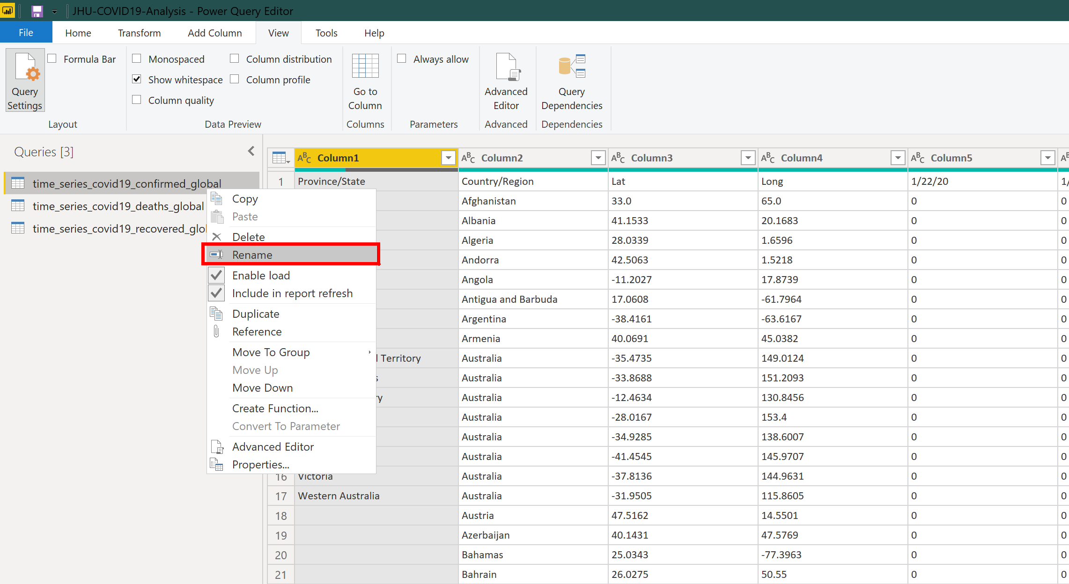Image resolution: width=1069 pixels, height=584 pixels.
Task: Choose Rename in context menu
Action: pyautogui.click(x=252, y=255)
